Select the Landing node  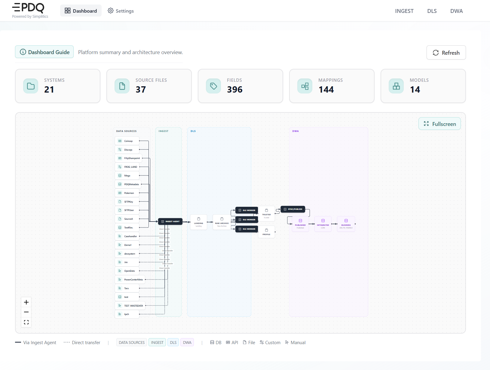click(x=198, y=222)
